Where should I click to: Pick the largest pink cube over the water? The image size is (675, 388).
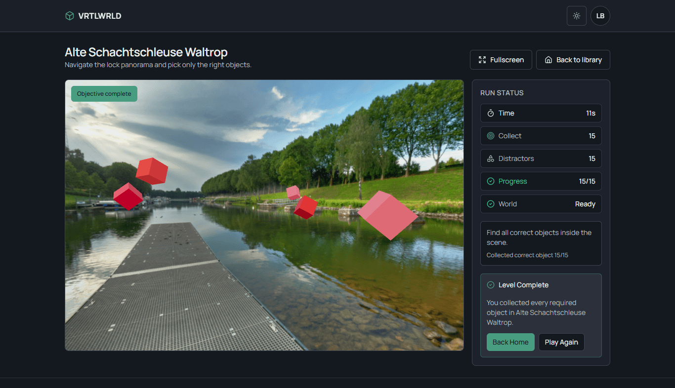pos(388,215)
